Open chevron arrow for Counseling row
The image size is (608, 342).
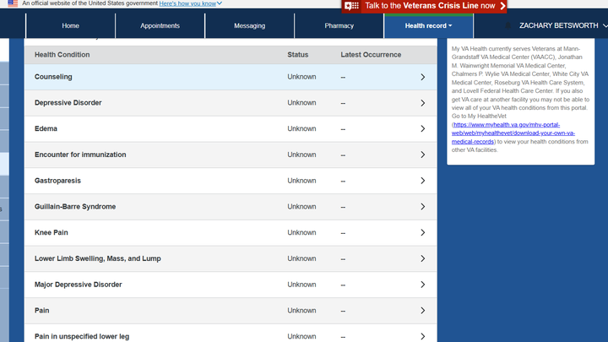[423, 78]
